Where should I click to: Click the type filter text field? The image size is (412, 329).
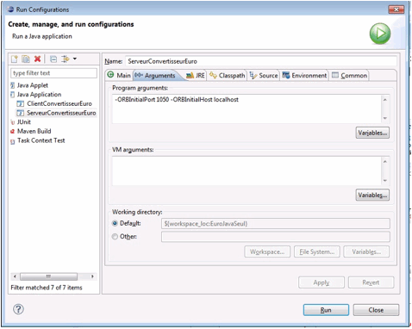coord(53,73)
